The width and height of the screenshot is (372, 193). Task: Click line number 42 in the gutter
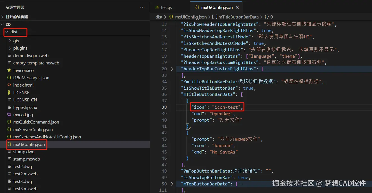click(x=164, y=133)
